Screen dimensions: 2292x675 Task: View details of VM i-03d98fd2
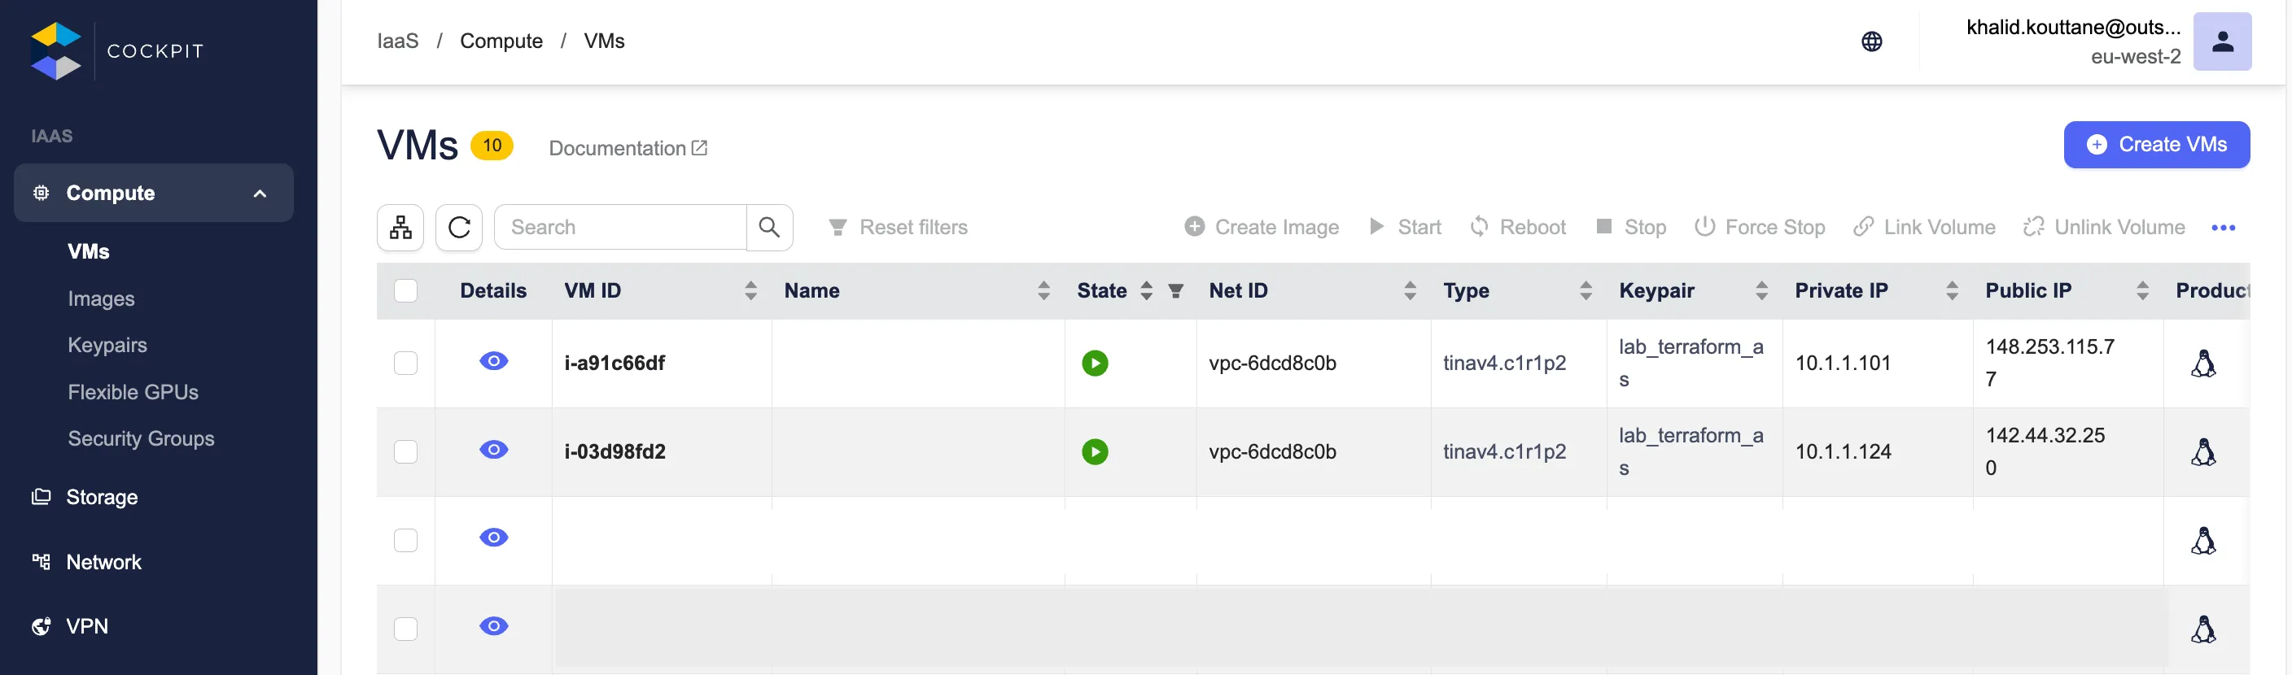(493, 450)
